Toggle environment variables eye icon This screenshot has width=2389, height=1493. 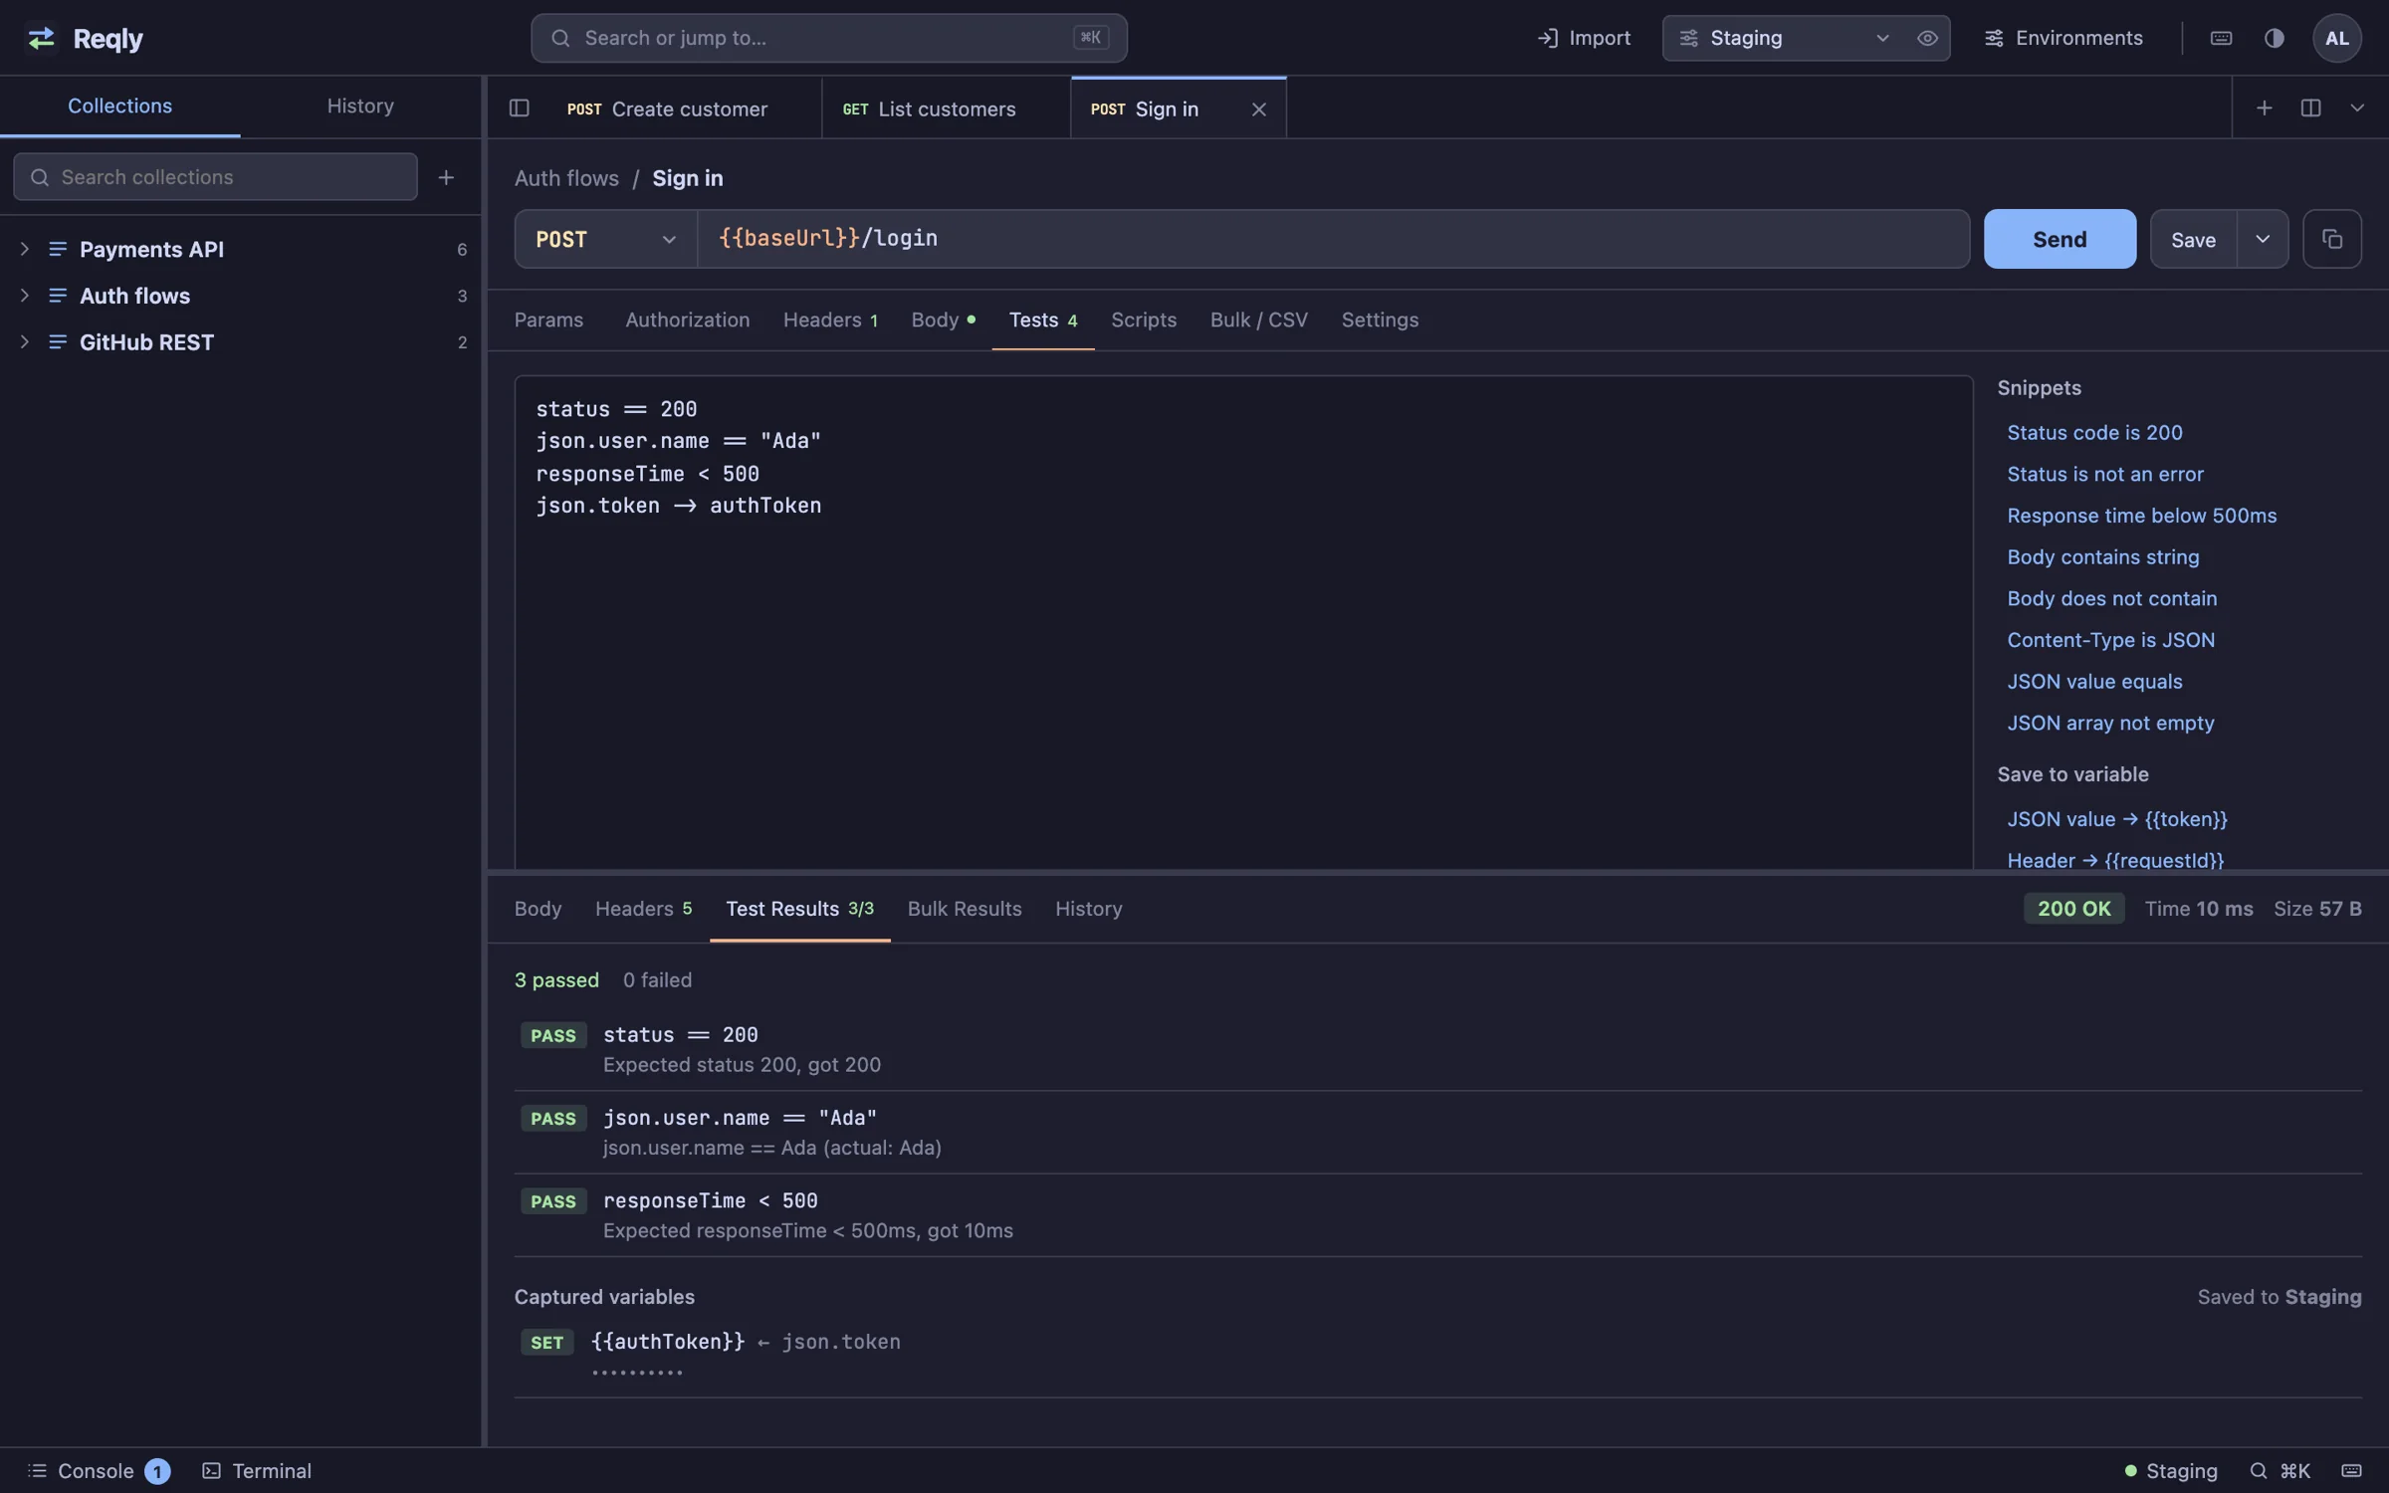[1927, 38]
